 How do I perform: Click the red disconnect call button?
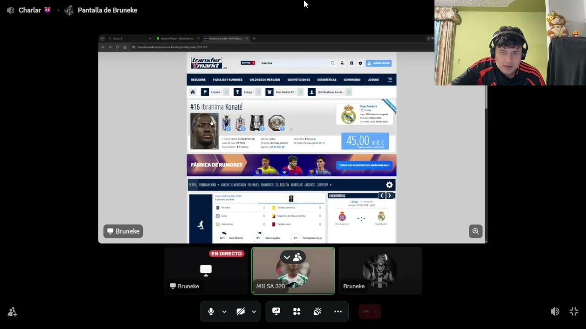point(366,312)
